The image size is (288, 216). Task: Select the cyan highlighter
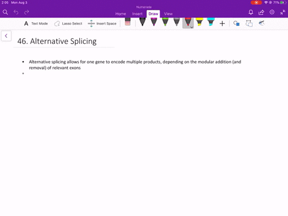coord(211,22)
